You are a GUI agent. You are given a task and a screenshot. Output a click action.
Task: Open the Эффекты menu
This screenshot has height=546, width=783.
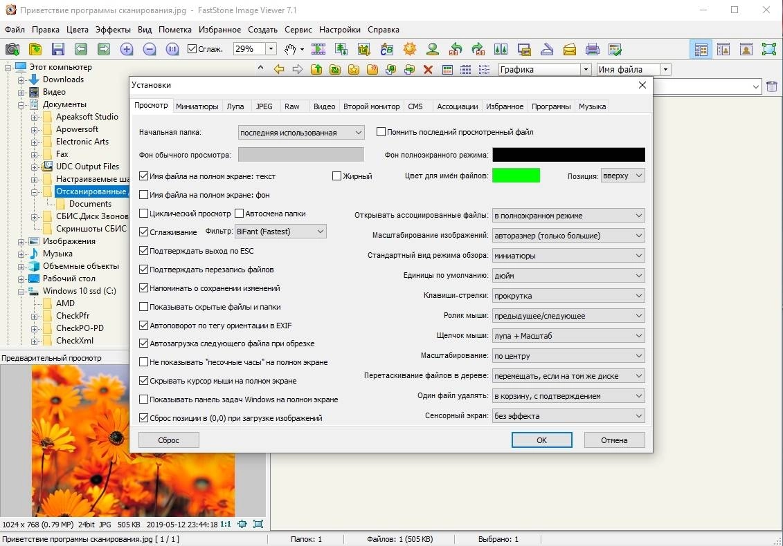click(x=113, y=30)
